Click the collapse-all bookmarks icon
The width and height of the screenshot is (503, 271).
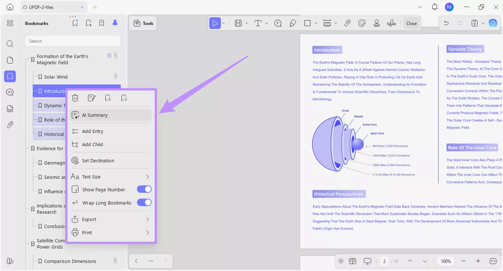point(102,23)
